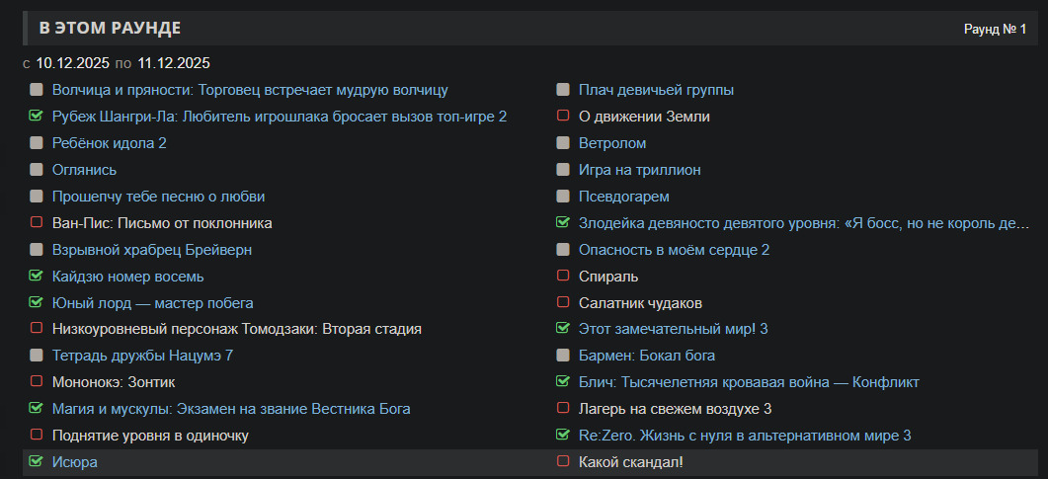Image resolution: width=1048 pixels, height=479 pixels.
Task: Click the Раунд № 1 label
Action: 995,29
